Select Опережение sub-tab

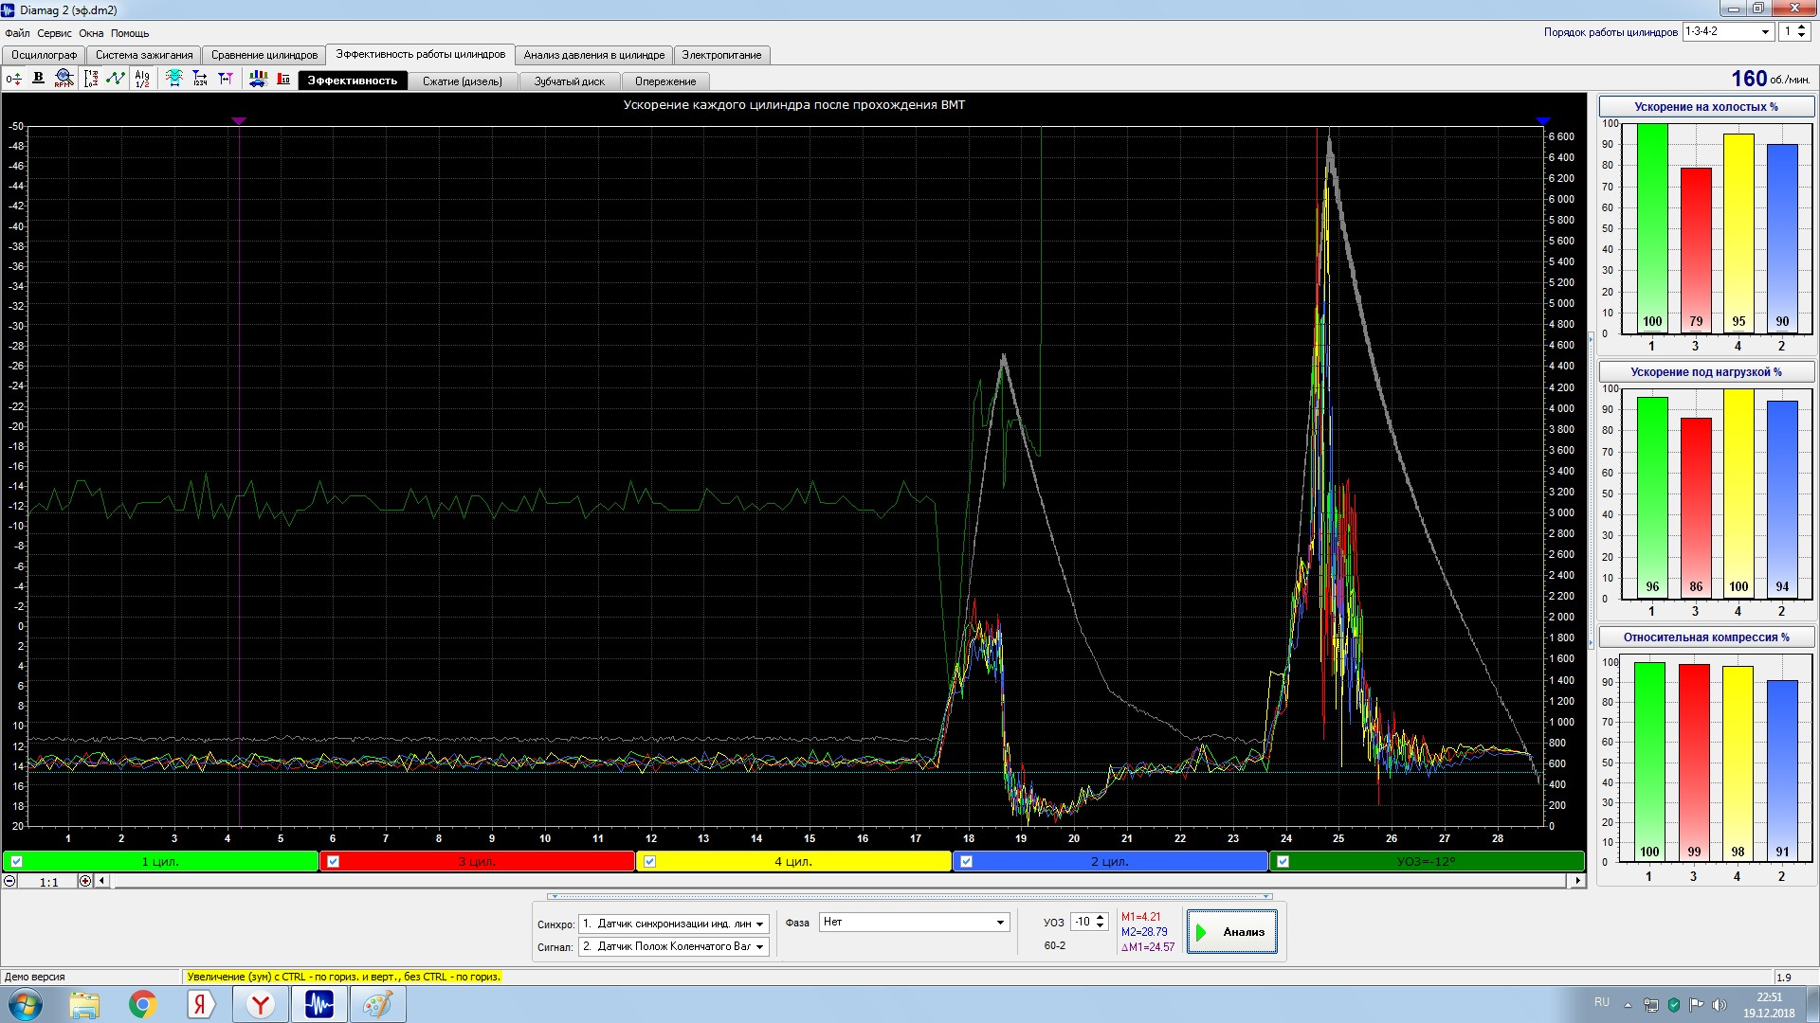[x=665, y=81]
